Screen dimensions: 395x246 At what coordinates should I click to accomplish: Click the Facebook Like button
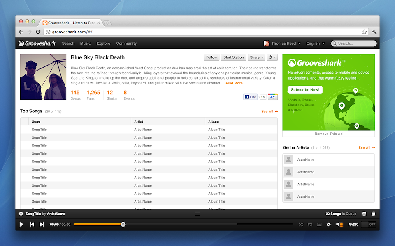click(x=251, y=97)
